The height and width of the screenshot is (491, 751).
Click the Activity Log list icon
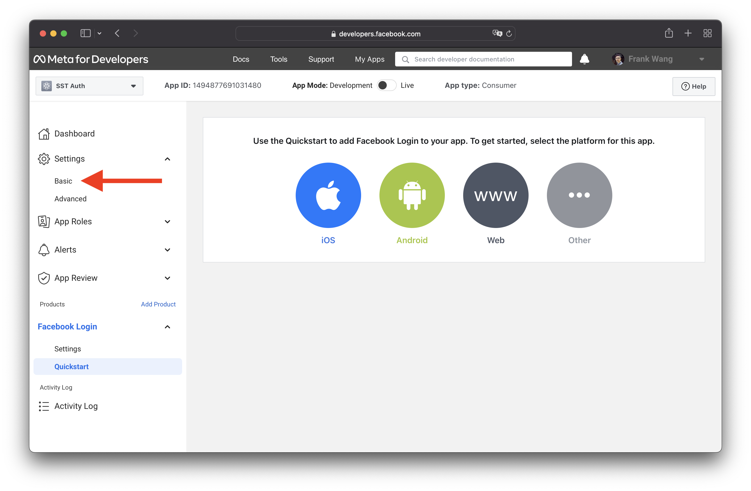(44, 406)
